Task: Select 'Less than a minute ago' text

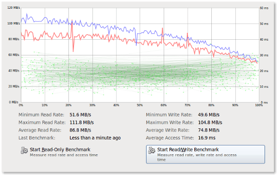Action: click(x=95, y=138)
